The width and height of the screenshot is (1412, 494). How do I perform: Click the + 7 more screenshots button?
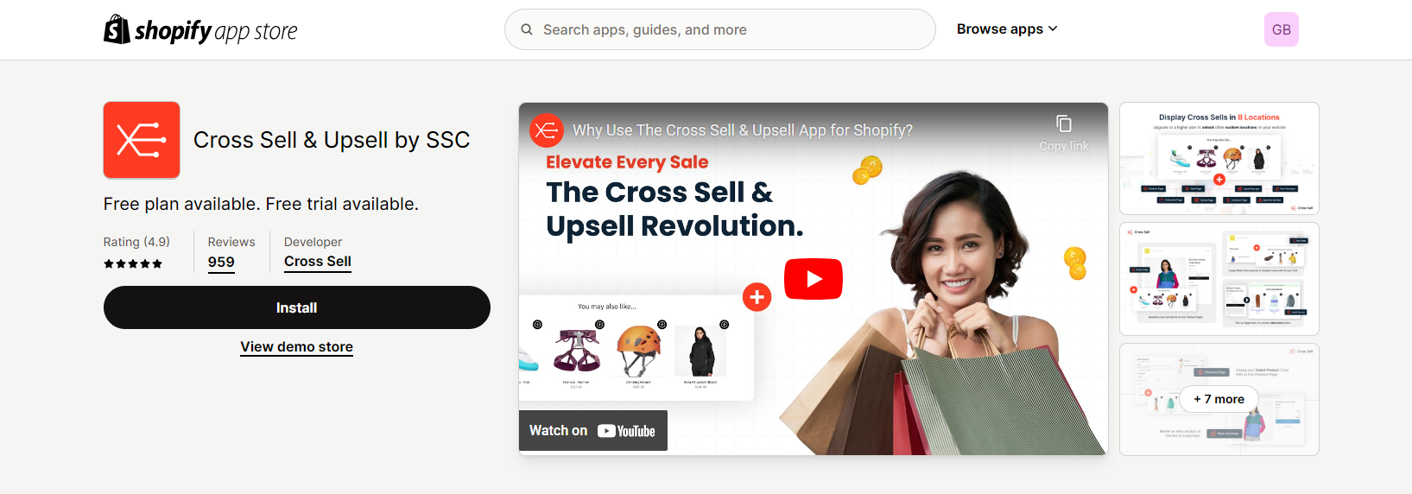pos(1219,399)
